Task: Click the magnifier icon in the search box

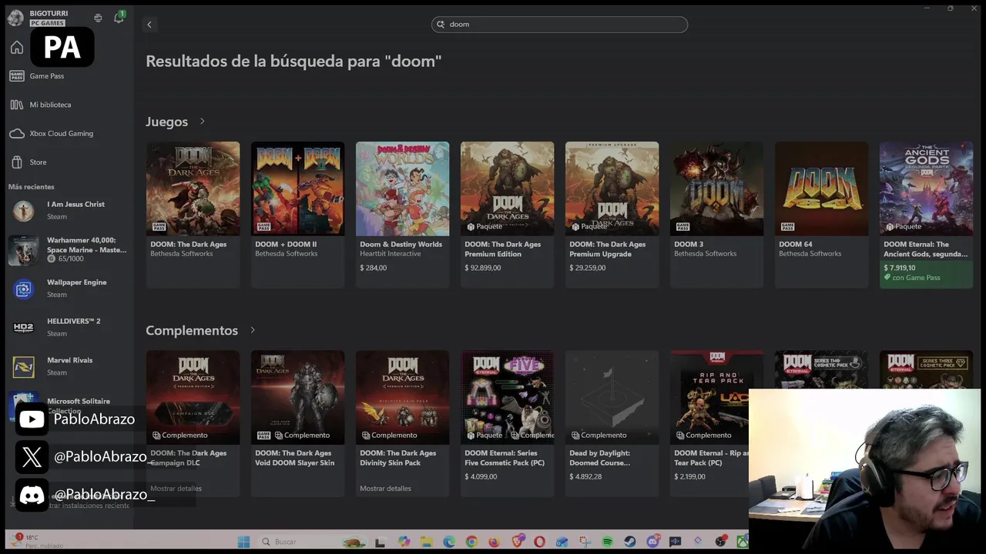Action: coord(441,25)
